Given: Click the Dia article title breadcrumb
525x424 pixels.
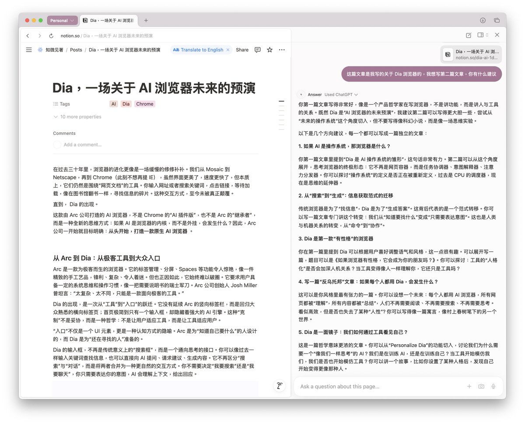Looking at the screenshot, I should tap(125, 50).
